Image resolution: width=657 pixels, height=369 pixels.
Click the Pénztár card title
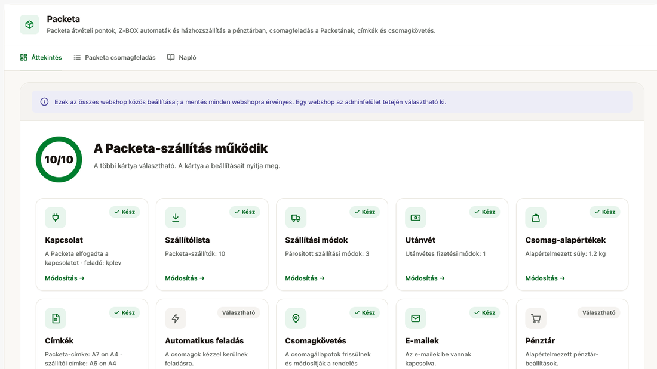tap(540, 341)
